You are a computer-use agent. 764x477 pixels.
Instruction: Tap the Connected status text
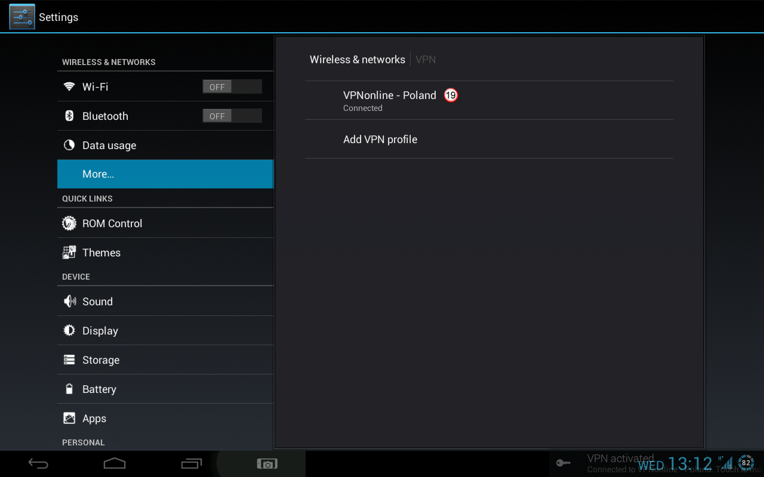click(x=363, y=108)
